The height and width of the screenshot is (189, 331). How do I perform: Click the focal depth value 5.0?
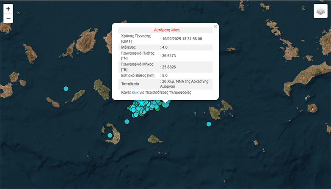pyautogui.click(x=164, y=75)
